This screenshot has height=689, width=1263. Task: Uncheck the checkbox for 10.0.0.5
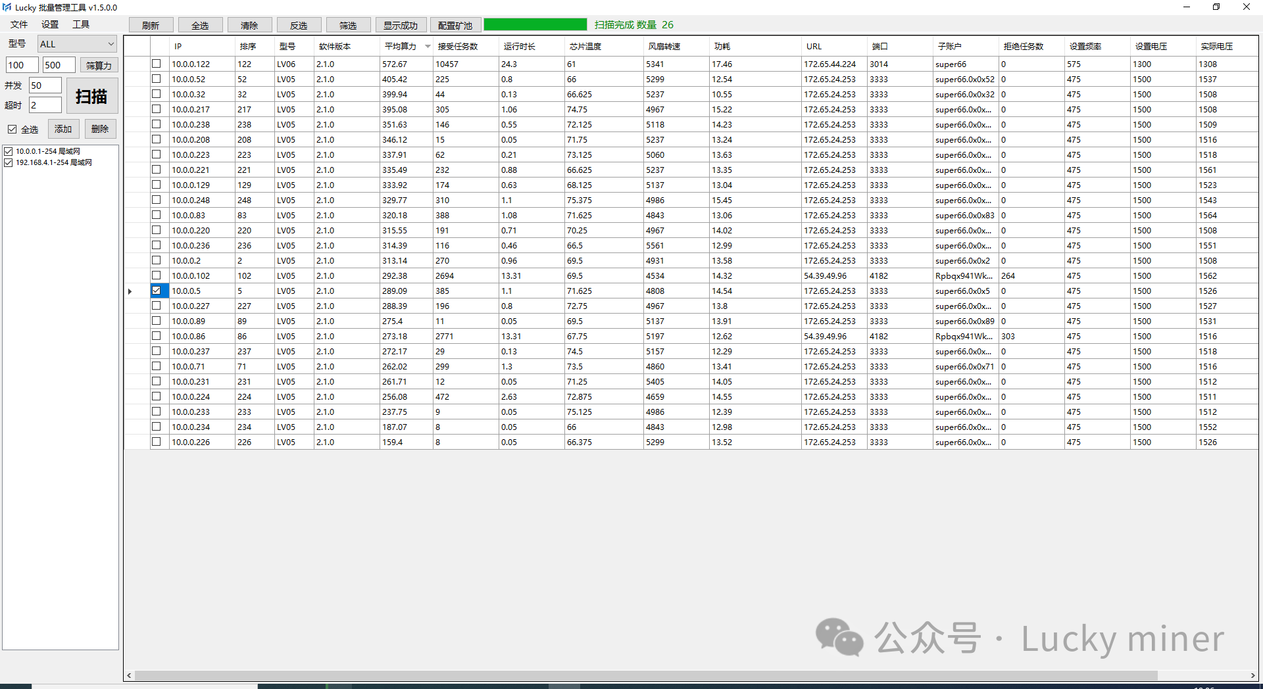(157, 291)
